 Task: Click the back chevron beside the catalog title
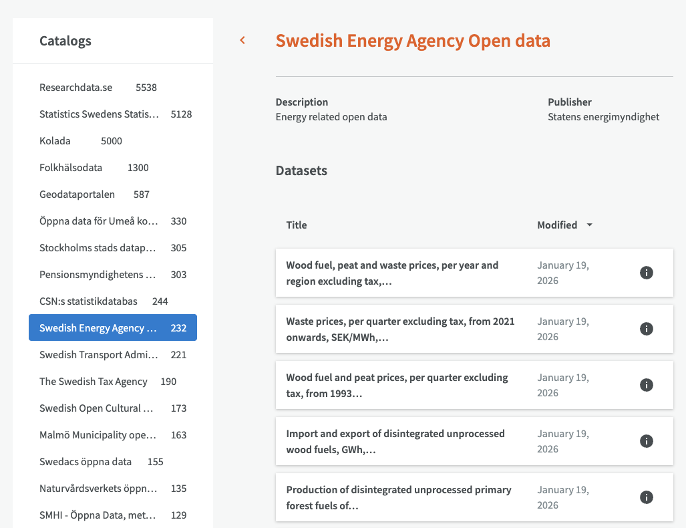coord(242,41)
